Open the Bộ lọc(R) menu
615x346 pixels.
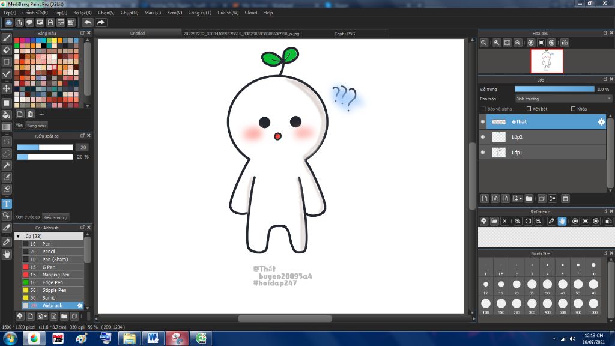point(83,13)
